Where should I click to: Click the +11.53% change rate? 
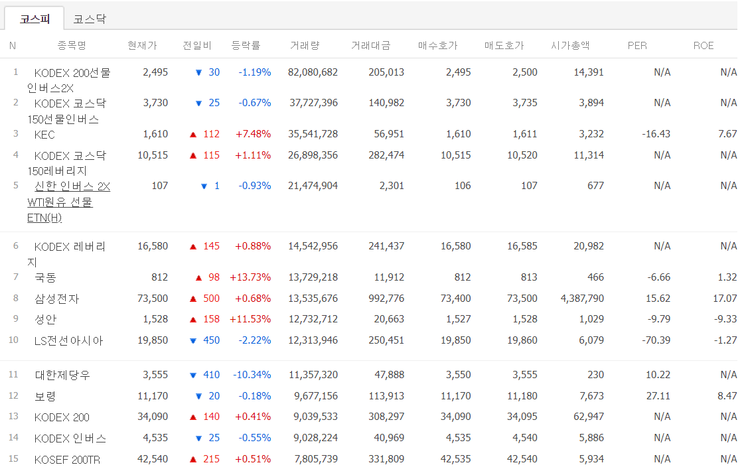250,319
